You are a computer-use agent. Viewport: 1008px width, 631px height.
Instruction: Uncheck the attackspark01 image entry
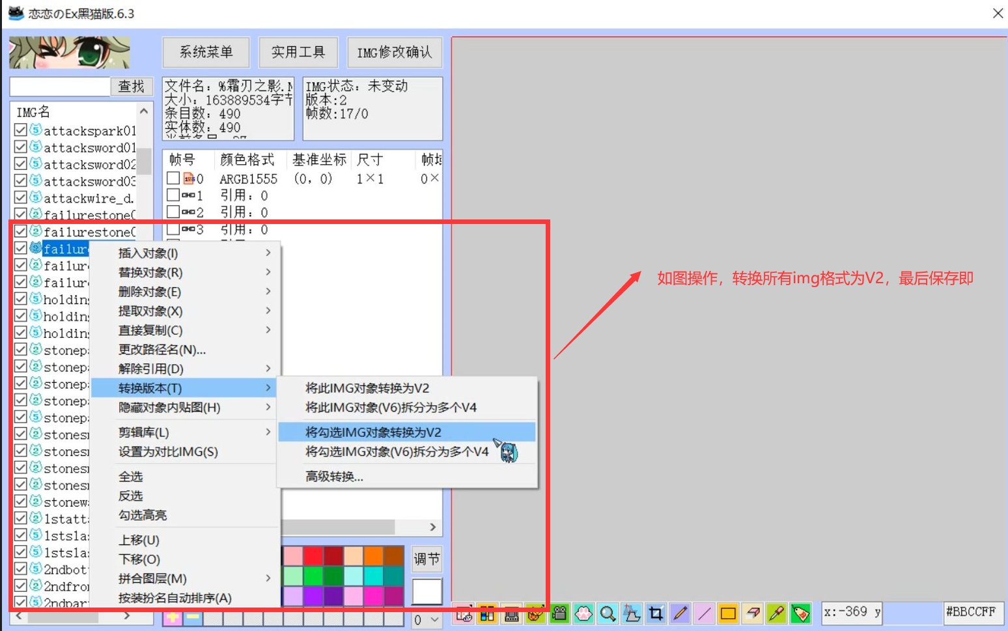20,130
